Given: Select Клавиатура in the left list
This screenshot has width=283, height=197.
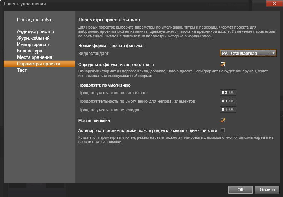Looking at the screenshot, I should click(x=30, y=51).
